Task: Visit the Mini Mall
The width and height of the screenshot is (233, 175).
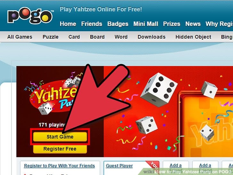Action: pos(146,24)
